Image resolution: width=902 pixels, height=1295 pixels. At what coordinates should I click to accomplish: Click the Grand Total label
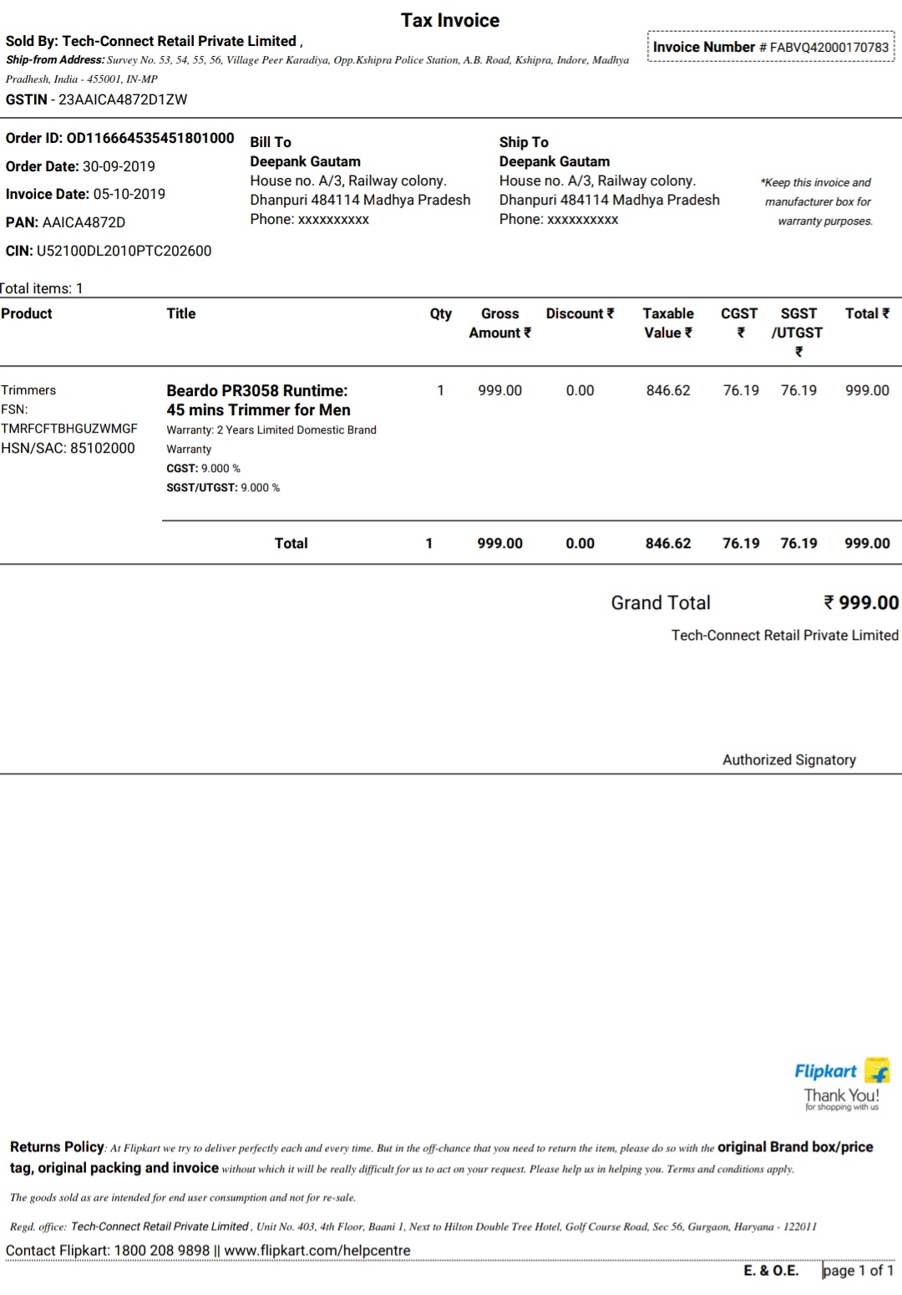point(661,602)
